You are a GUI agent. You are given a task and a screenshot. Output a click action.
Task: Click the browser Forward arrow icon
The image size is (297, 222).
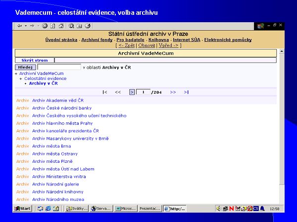[x=32, y=26]
